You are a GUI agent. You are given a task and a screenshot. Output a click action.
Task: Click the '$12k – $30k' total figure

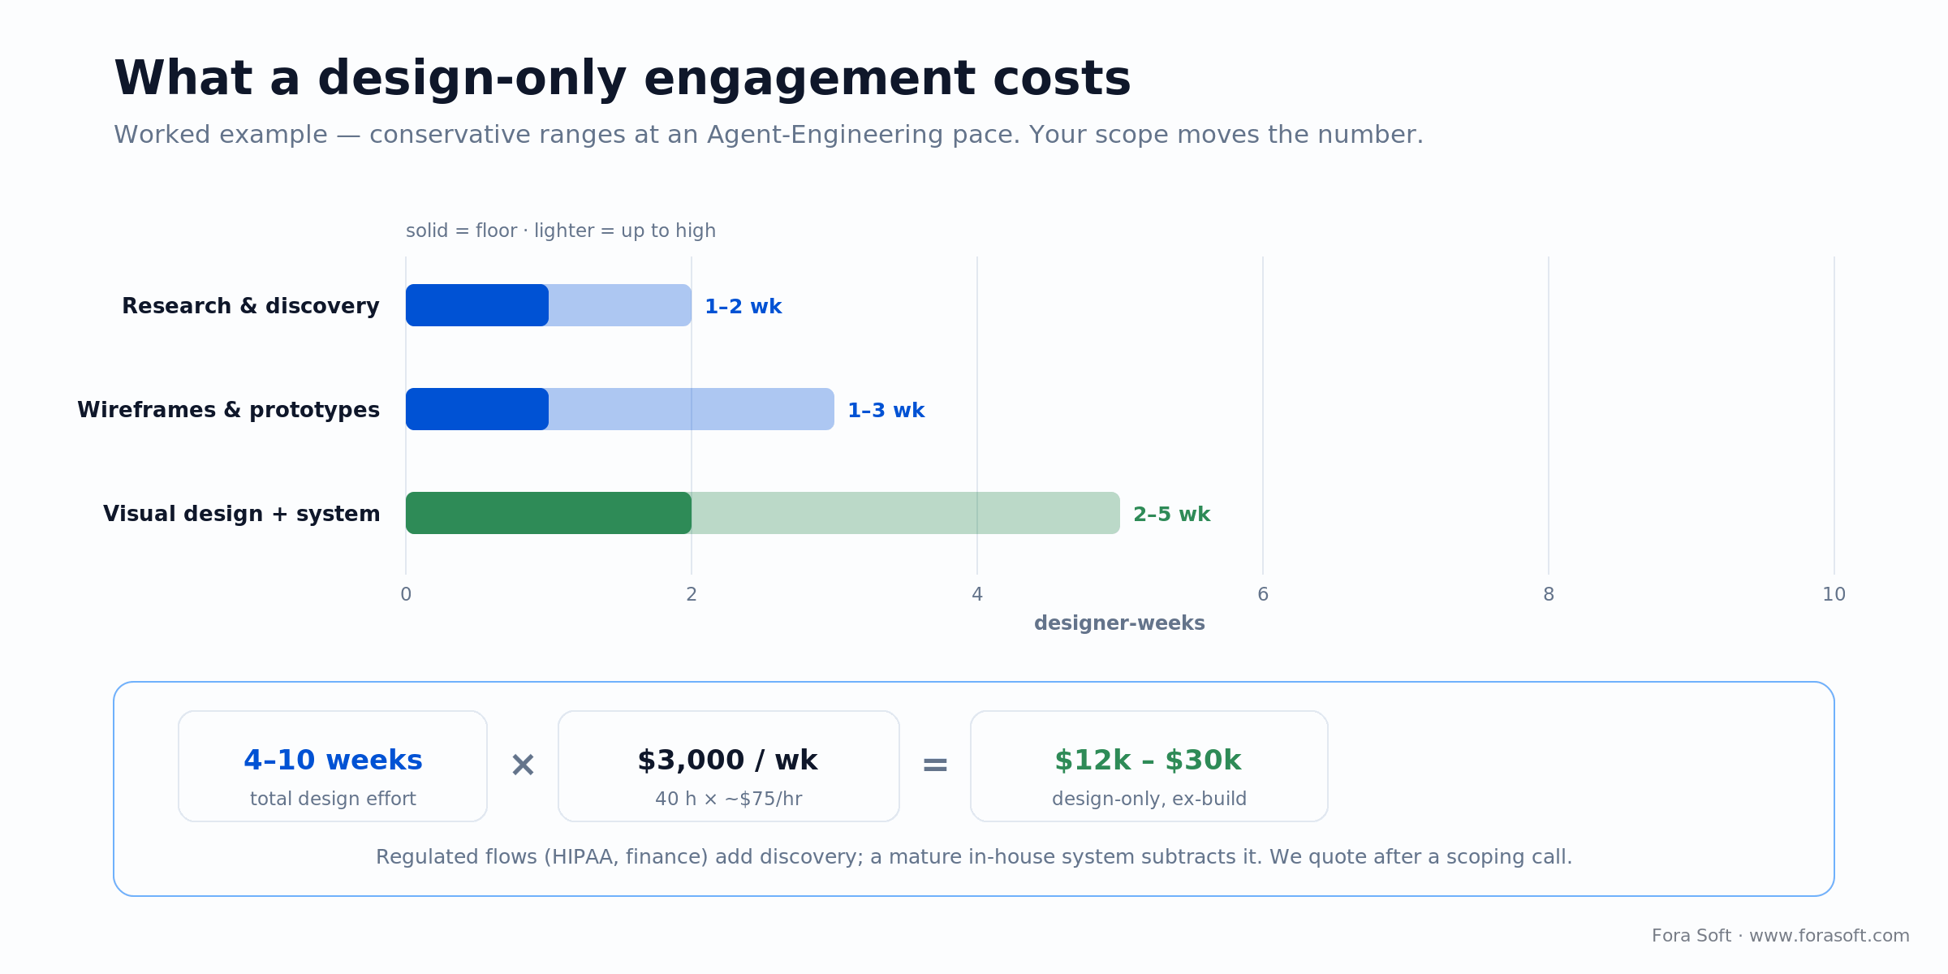pos(1149,761)
